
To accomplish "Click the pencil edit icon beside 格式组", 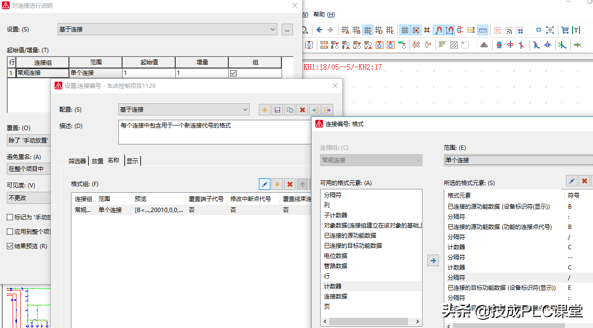I will pos(265,184).
